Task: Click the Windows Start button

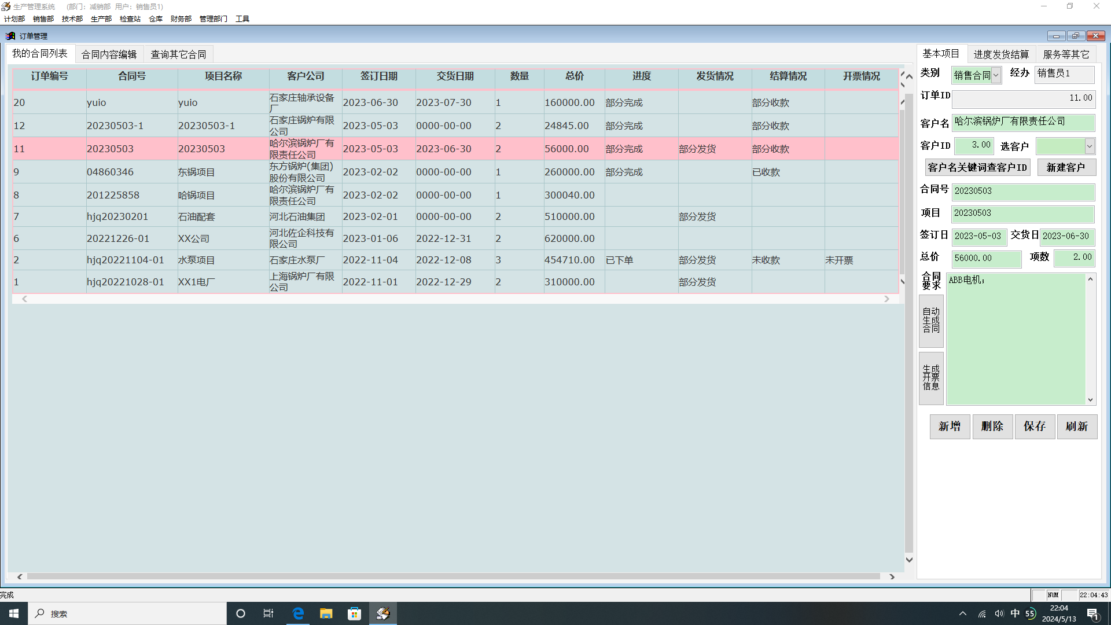Action: (x=14, y=613)
